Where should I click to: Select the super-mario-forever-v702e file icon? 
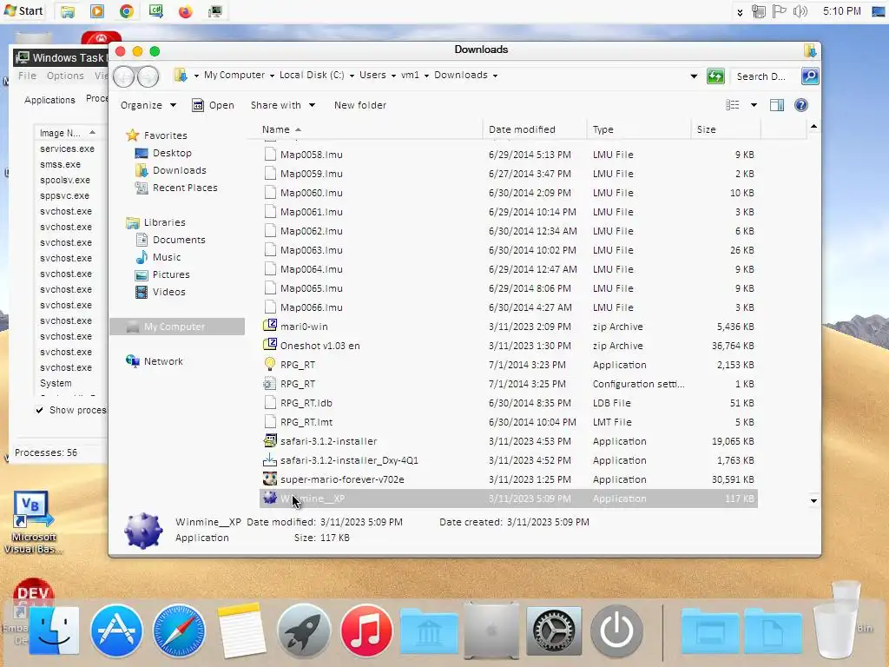tap(270, 479)
